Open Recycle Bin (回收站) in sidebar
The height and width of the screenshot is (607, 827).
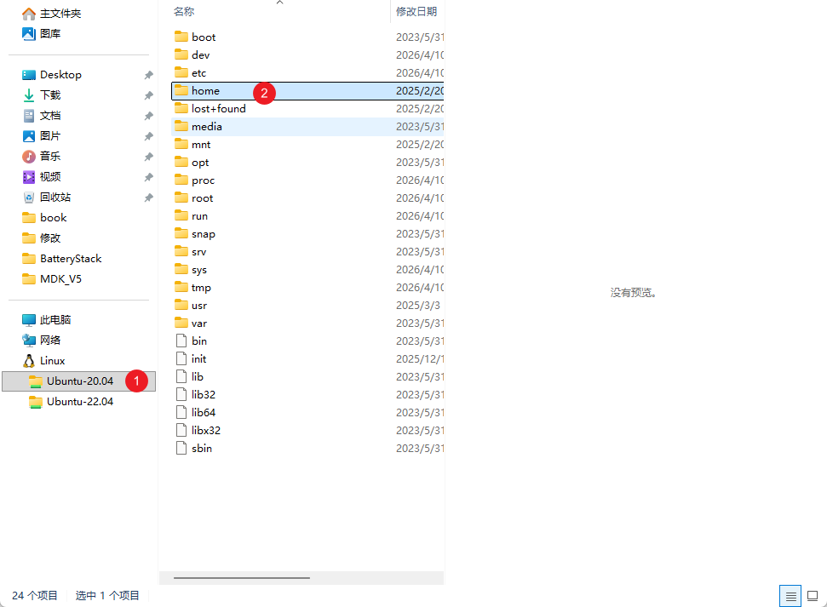pyautogui.click(x=48, y=198)
